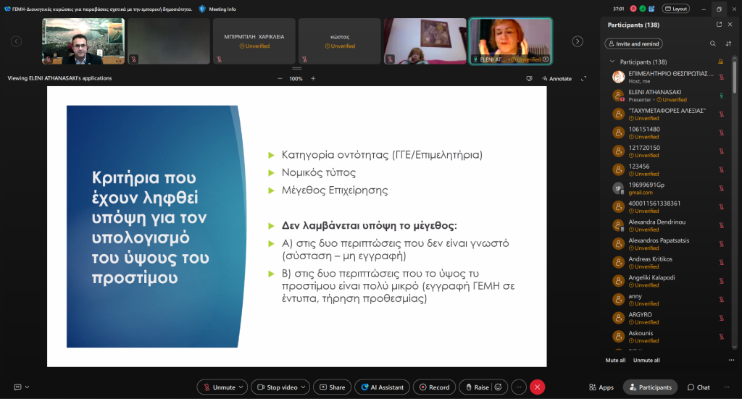
Task: Show next video thumbnails with right arrow
Action: [578, 41]
